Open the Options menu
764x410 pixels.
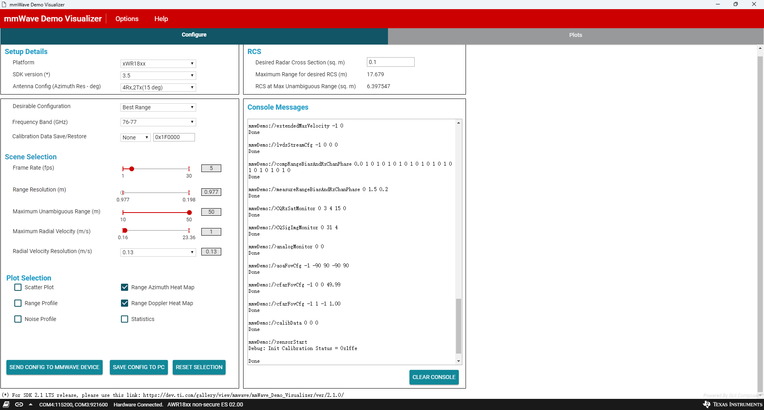tap(127, 19)
